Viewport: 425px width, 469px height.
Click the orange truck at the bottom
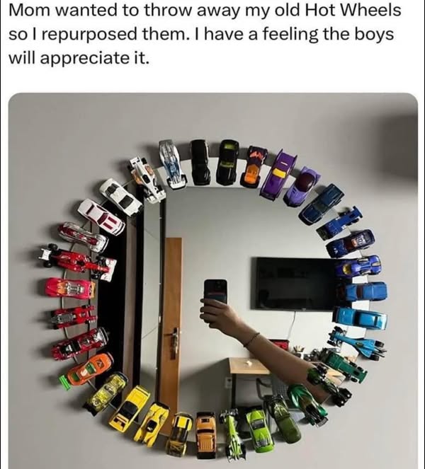pos(205,435)
